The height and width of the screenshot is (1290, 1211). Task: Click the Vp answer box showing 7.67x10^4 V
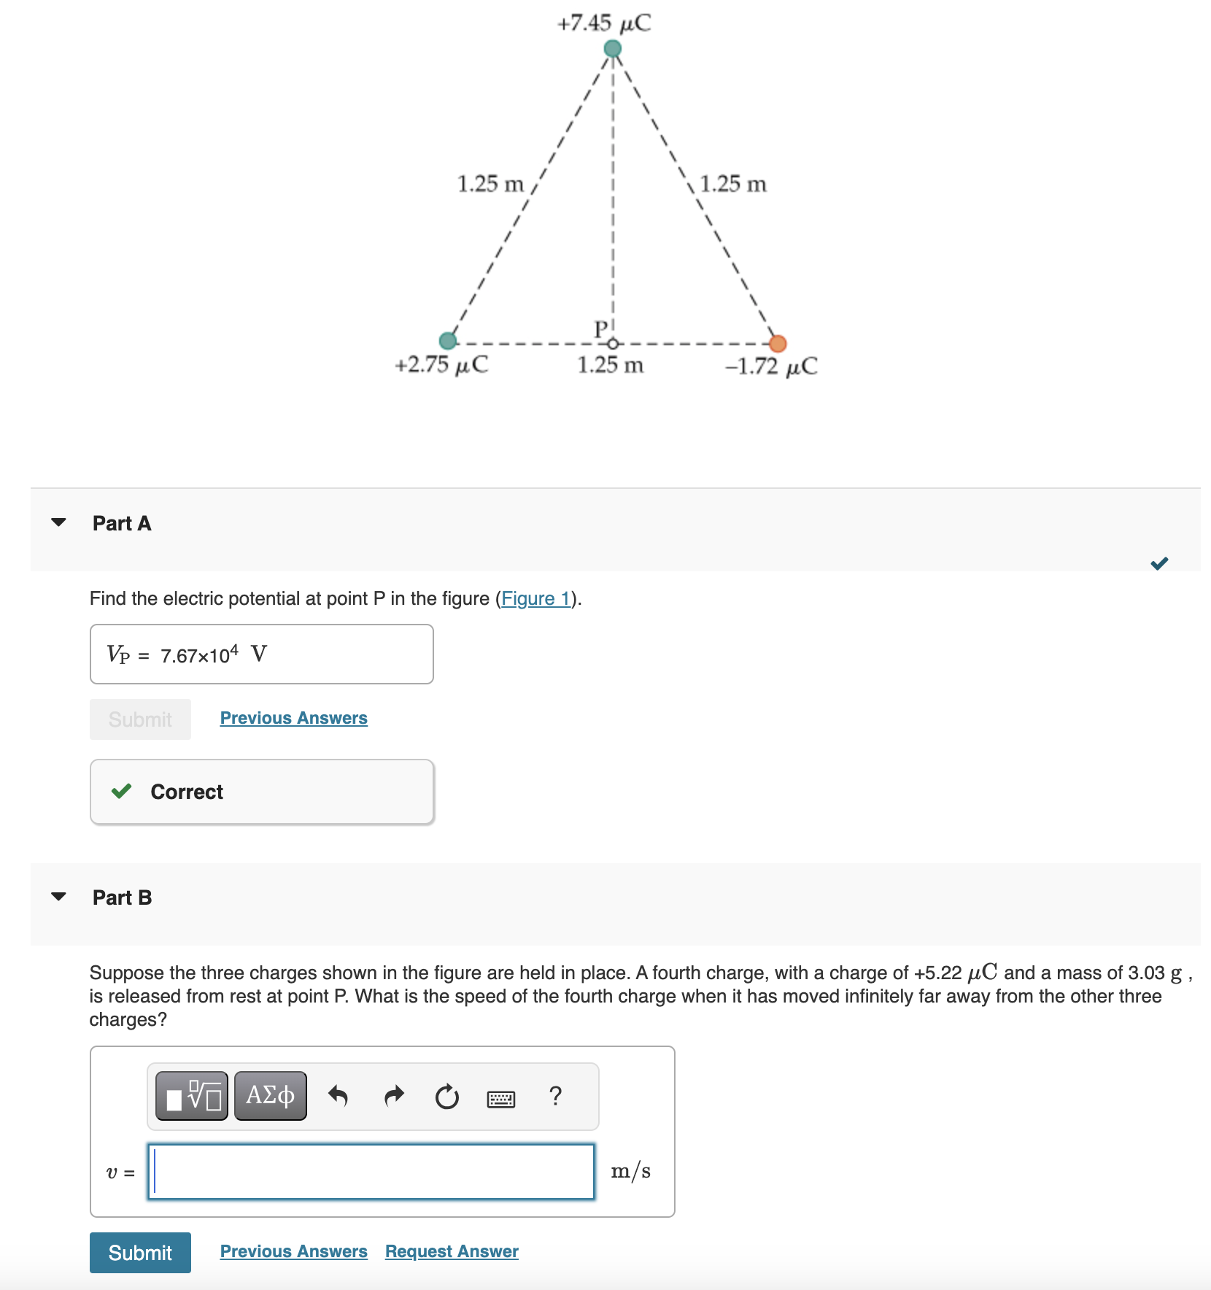[260, 653]
